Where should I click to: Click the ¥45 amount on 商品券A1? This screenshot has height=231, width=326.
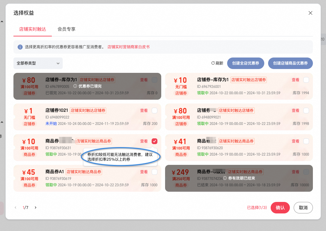(29, 172)
